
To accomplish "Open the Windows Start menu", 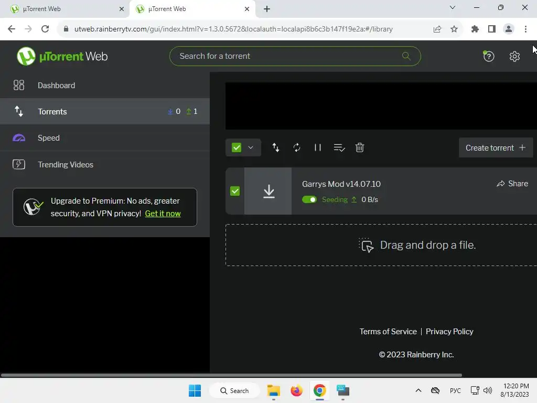I will [x=195, y=390].
